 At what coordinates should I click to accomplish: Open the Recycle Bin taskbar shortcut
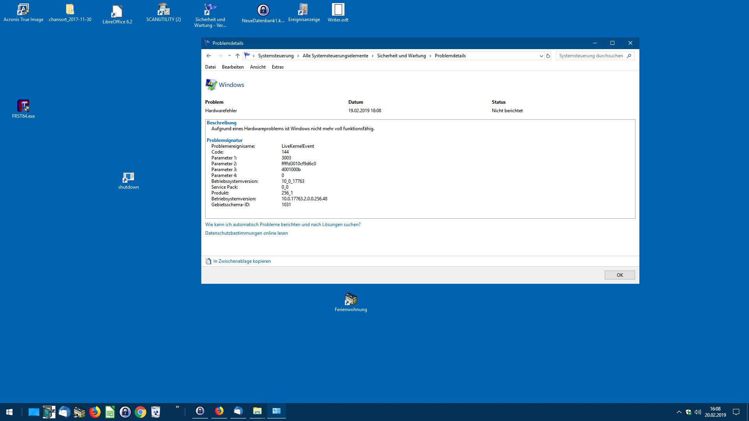click(x=156, y=412)
